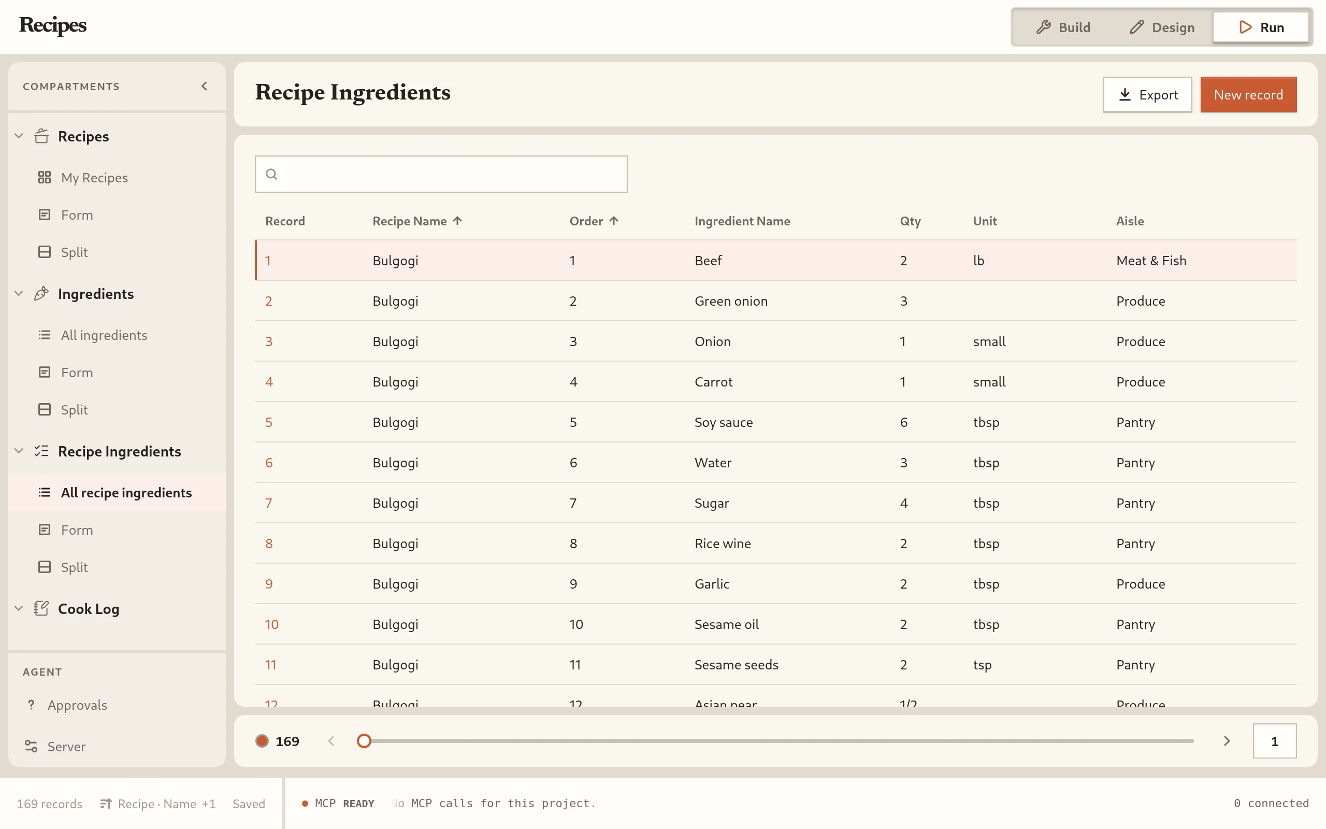This screenshot has width=1326, height=829.
Task: Open record 5 link
Action: tap(269, 422)
